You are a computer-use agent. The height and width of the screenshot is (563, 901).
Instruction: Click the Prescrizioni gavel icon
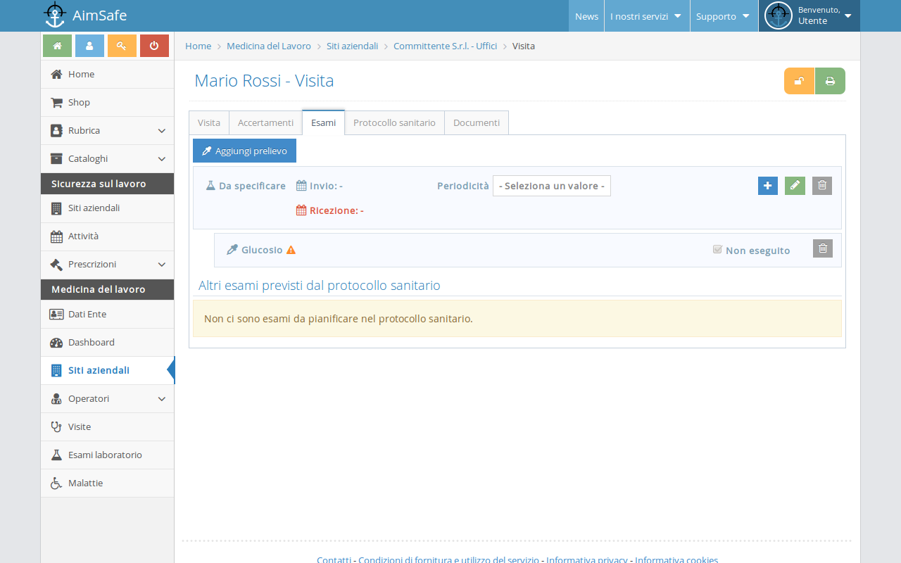57,265
